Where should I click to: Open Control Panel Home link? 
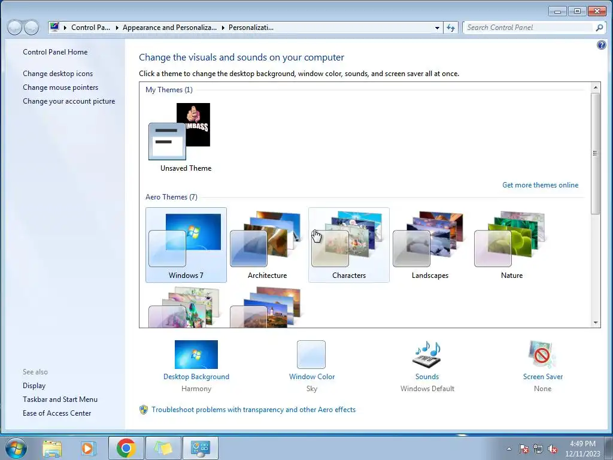pyautogui.click(x=55, y=52)
